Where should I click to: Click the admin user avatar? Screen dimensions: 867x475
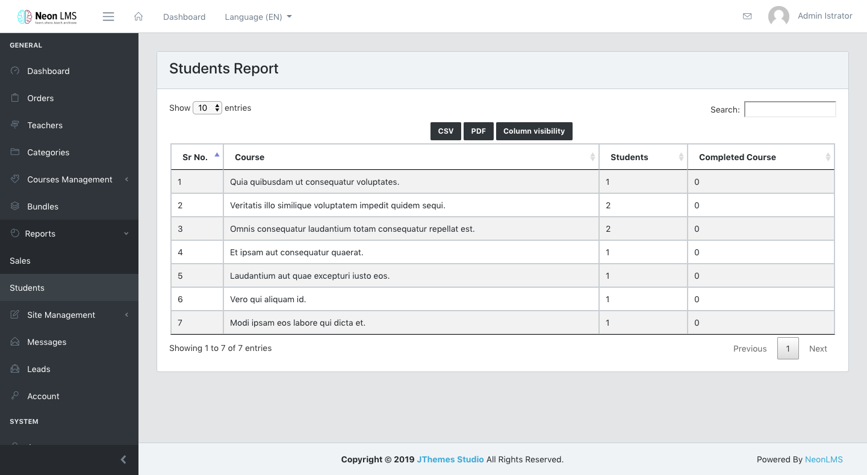pyautogui.click(x=778, y=16)
